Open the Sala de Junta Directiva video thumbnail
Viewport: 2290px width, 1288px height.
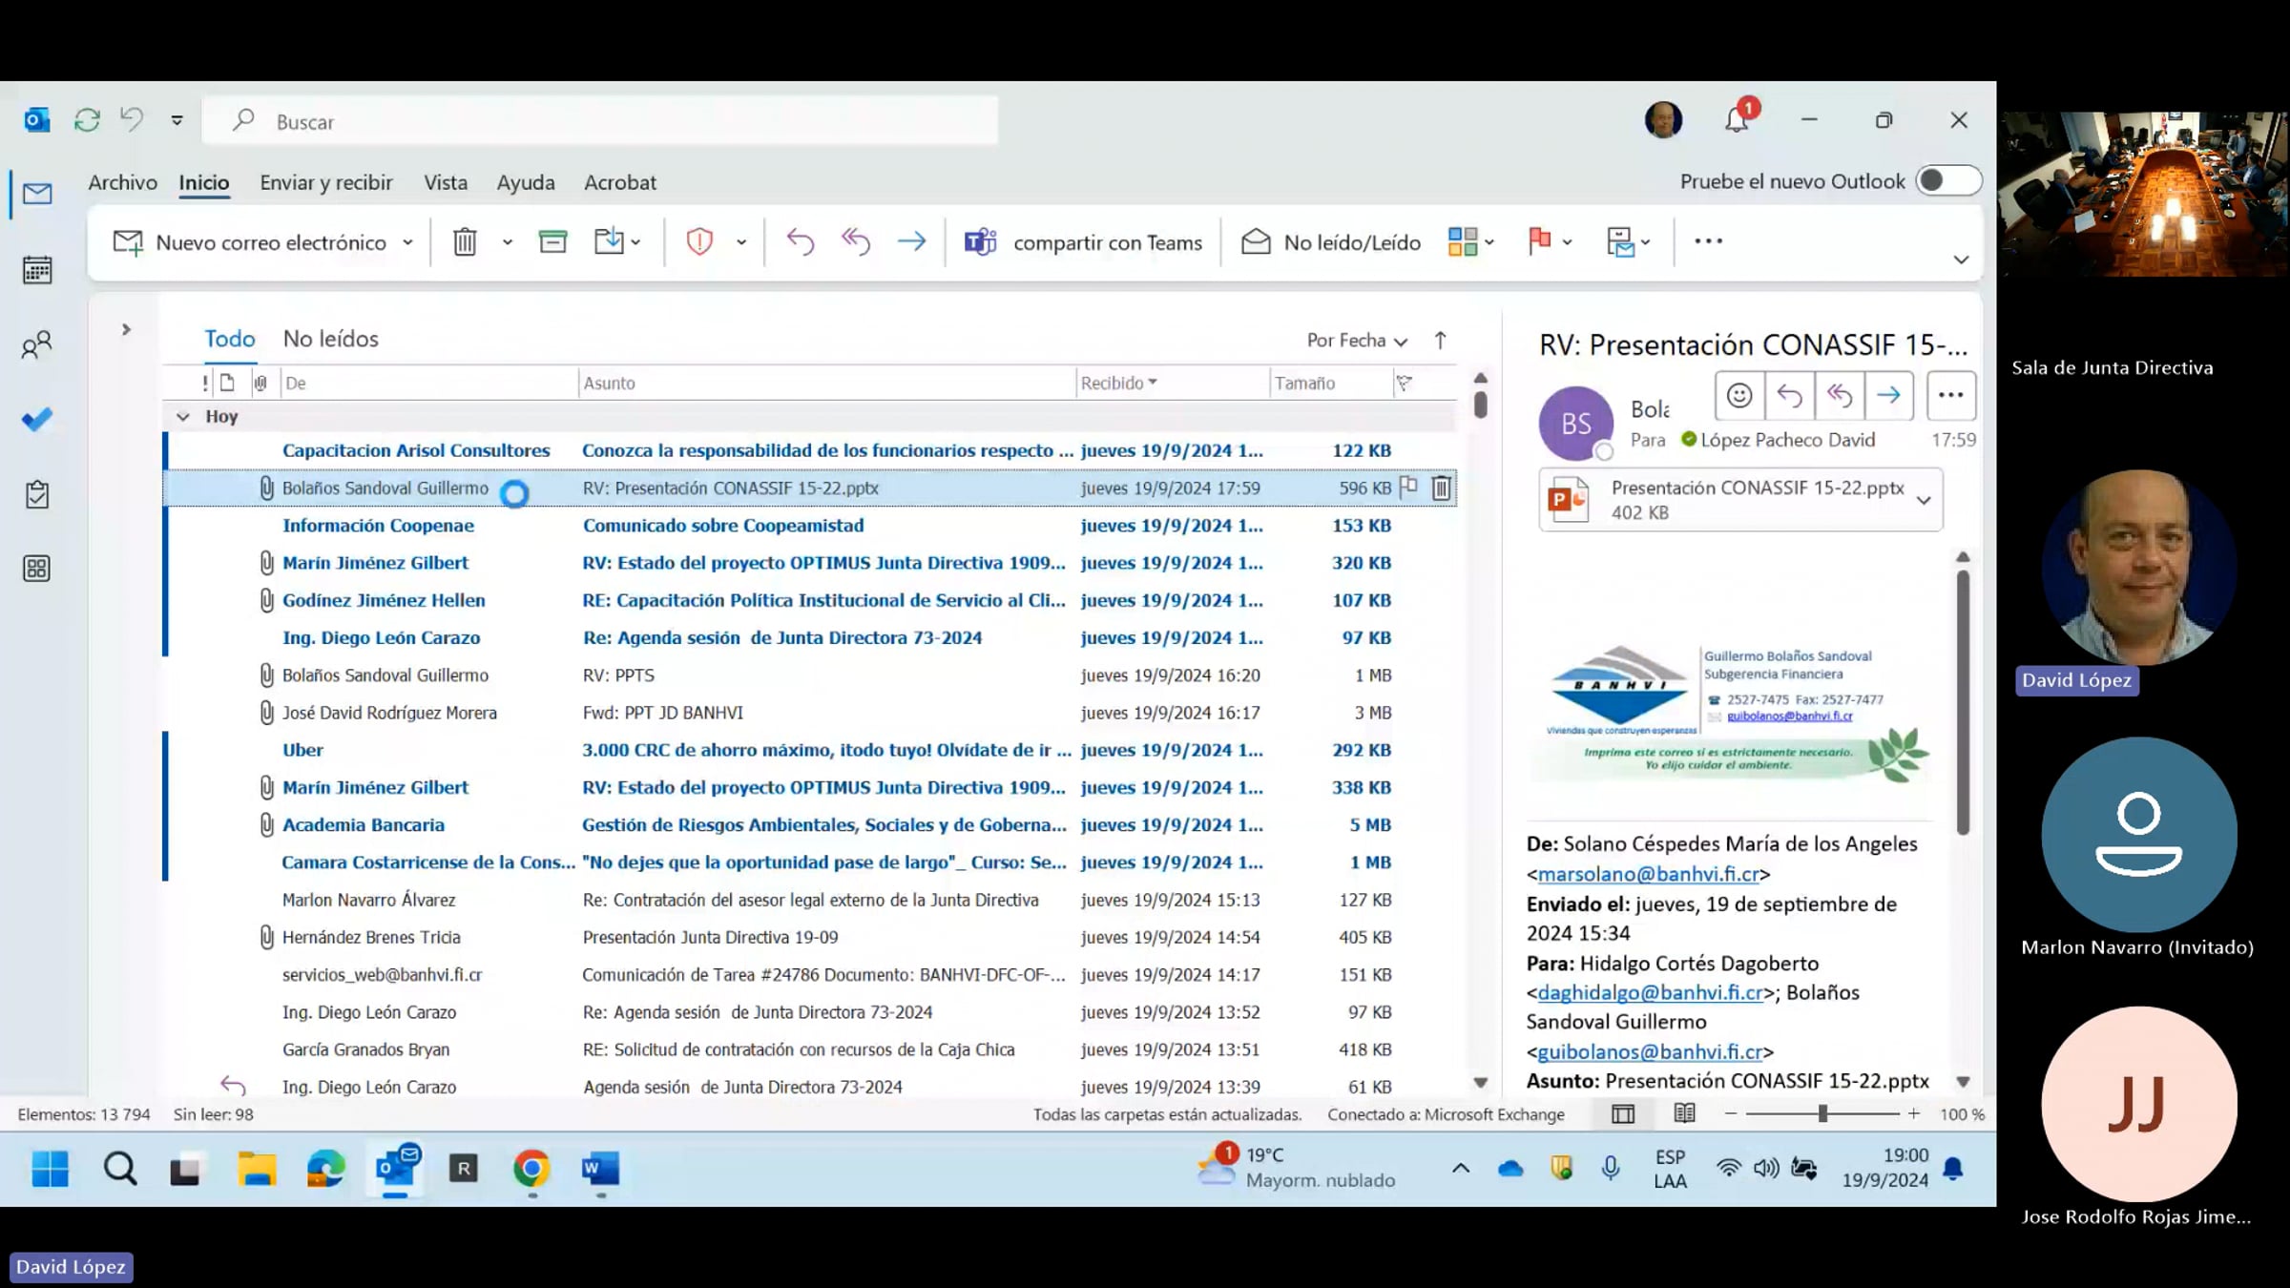[2143, 195]
